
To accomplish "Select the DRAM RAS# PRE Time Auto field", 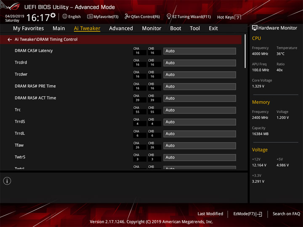I will click(199, 87).
